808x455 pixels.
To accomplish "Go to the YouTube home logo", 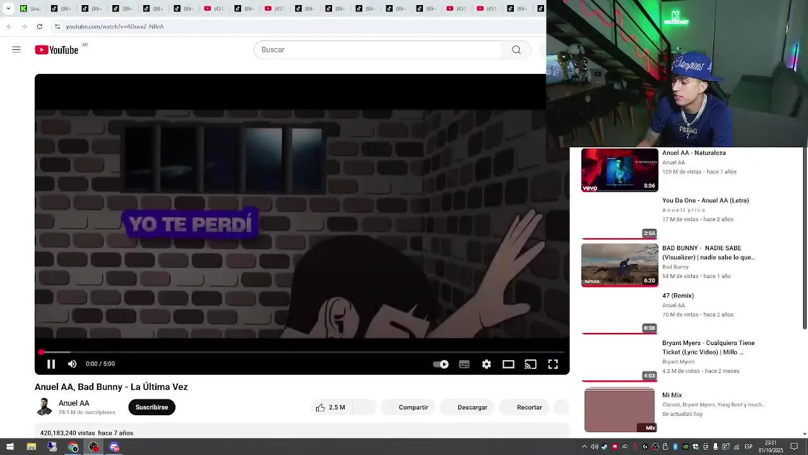I will pos(57,50).
